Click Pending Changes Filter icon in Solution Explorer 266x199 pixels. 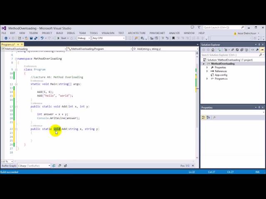click(x=226, y=50)
